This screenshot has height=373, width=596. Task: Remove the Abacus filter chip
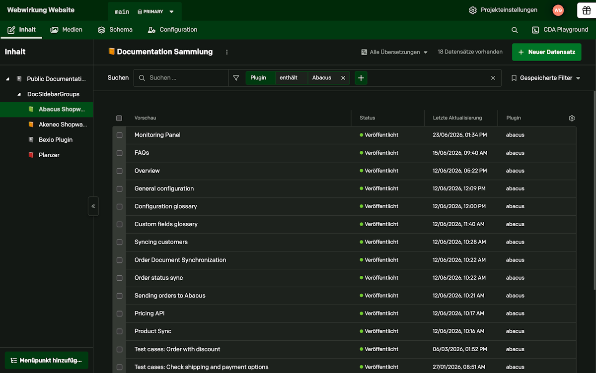(x=343, y=78)
